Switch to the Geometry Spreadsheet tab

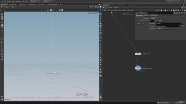[52, 4]
